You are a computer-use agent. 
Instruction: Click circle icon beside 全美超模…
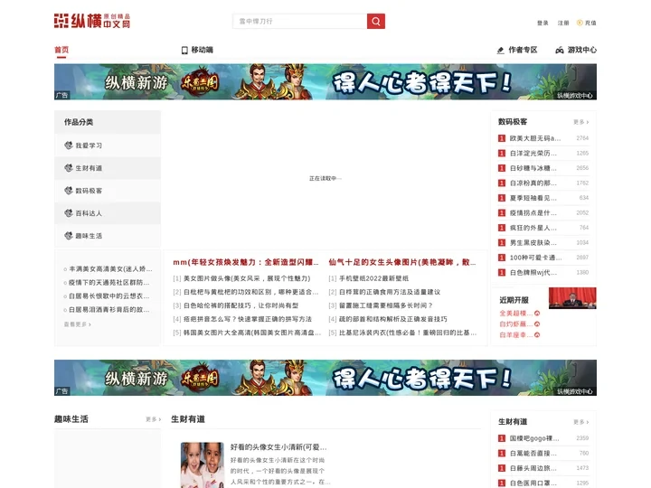point(537,314)
